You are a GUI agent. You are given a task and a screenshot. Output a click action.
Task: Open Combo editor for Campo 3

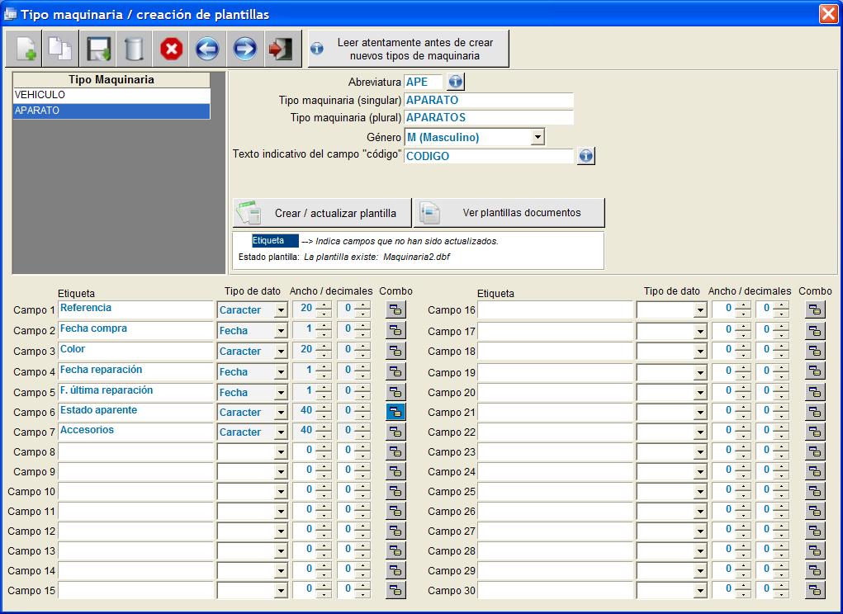click(395, 351)
